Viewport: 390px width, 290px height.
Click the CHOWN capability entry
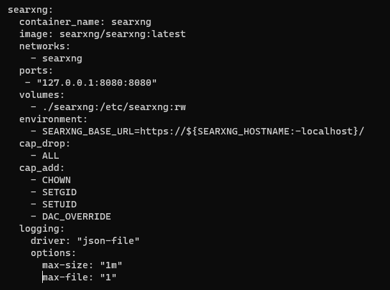click(x=56, y=180)
